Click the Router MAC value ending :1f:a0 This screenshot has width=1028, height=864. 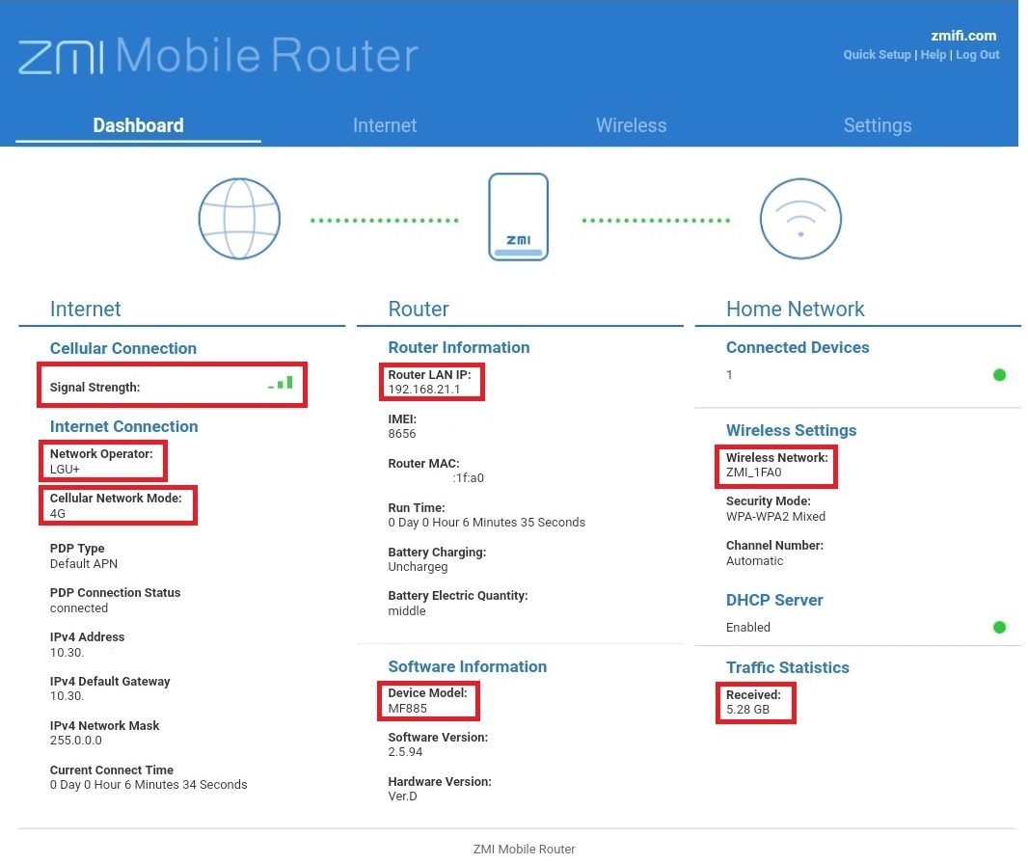coord(468,478)
